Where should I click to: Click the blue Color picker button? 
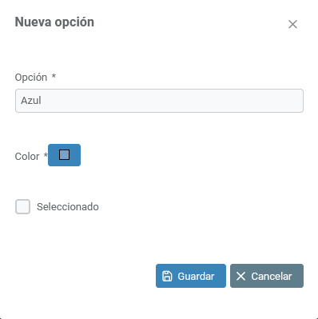coord(64,155)
